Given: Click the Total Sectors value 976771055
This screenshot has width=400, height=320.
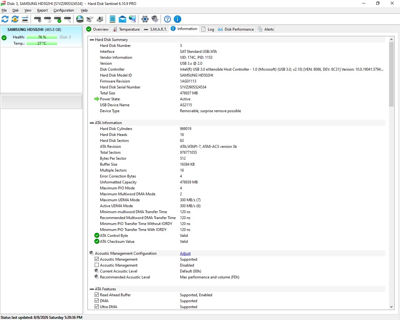Looking at the screenshot, I should pyautogui.click(x=188, y=152).
